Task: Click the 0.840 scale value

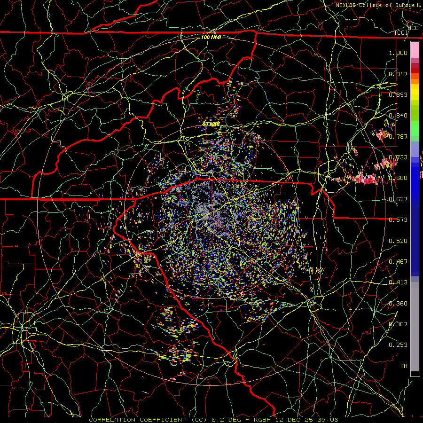Action: click(x=398, y=116)
